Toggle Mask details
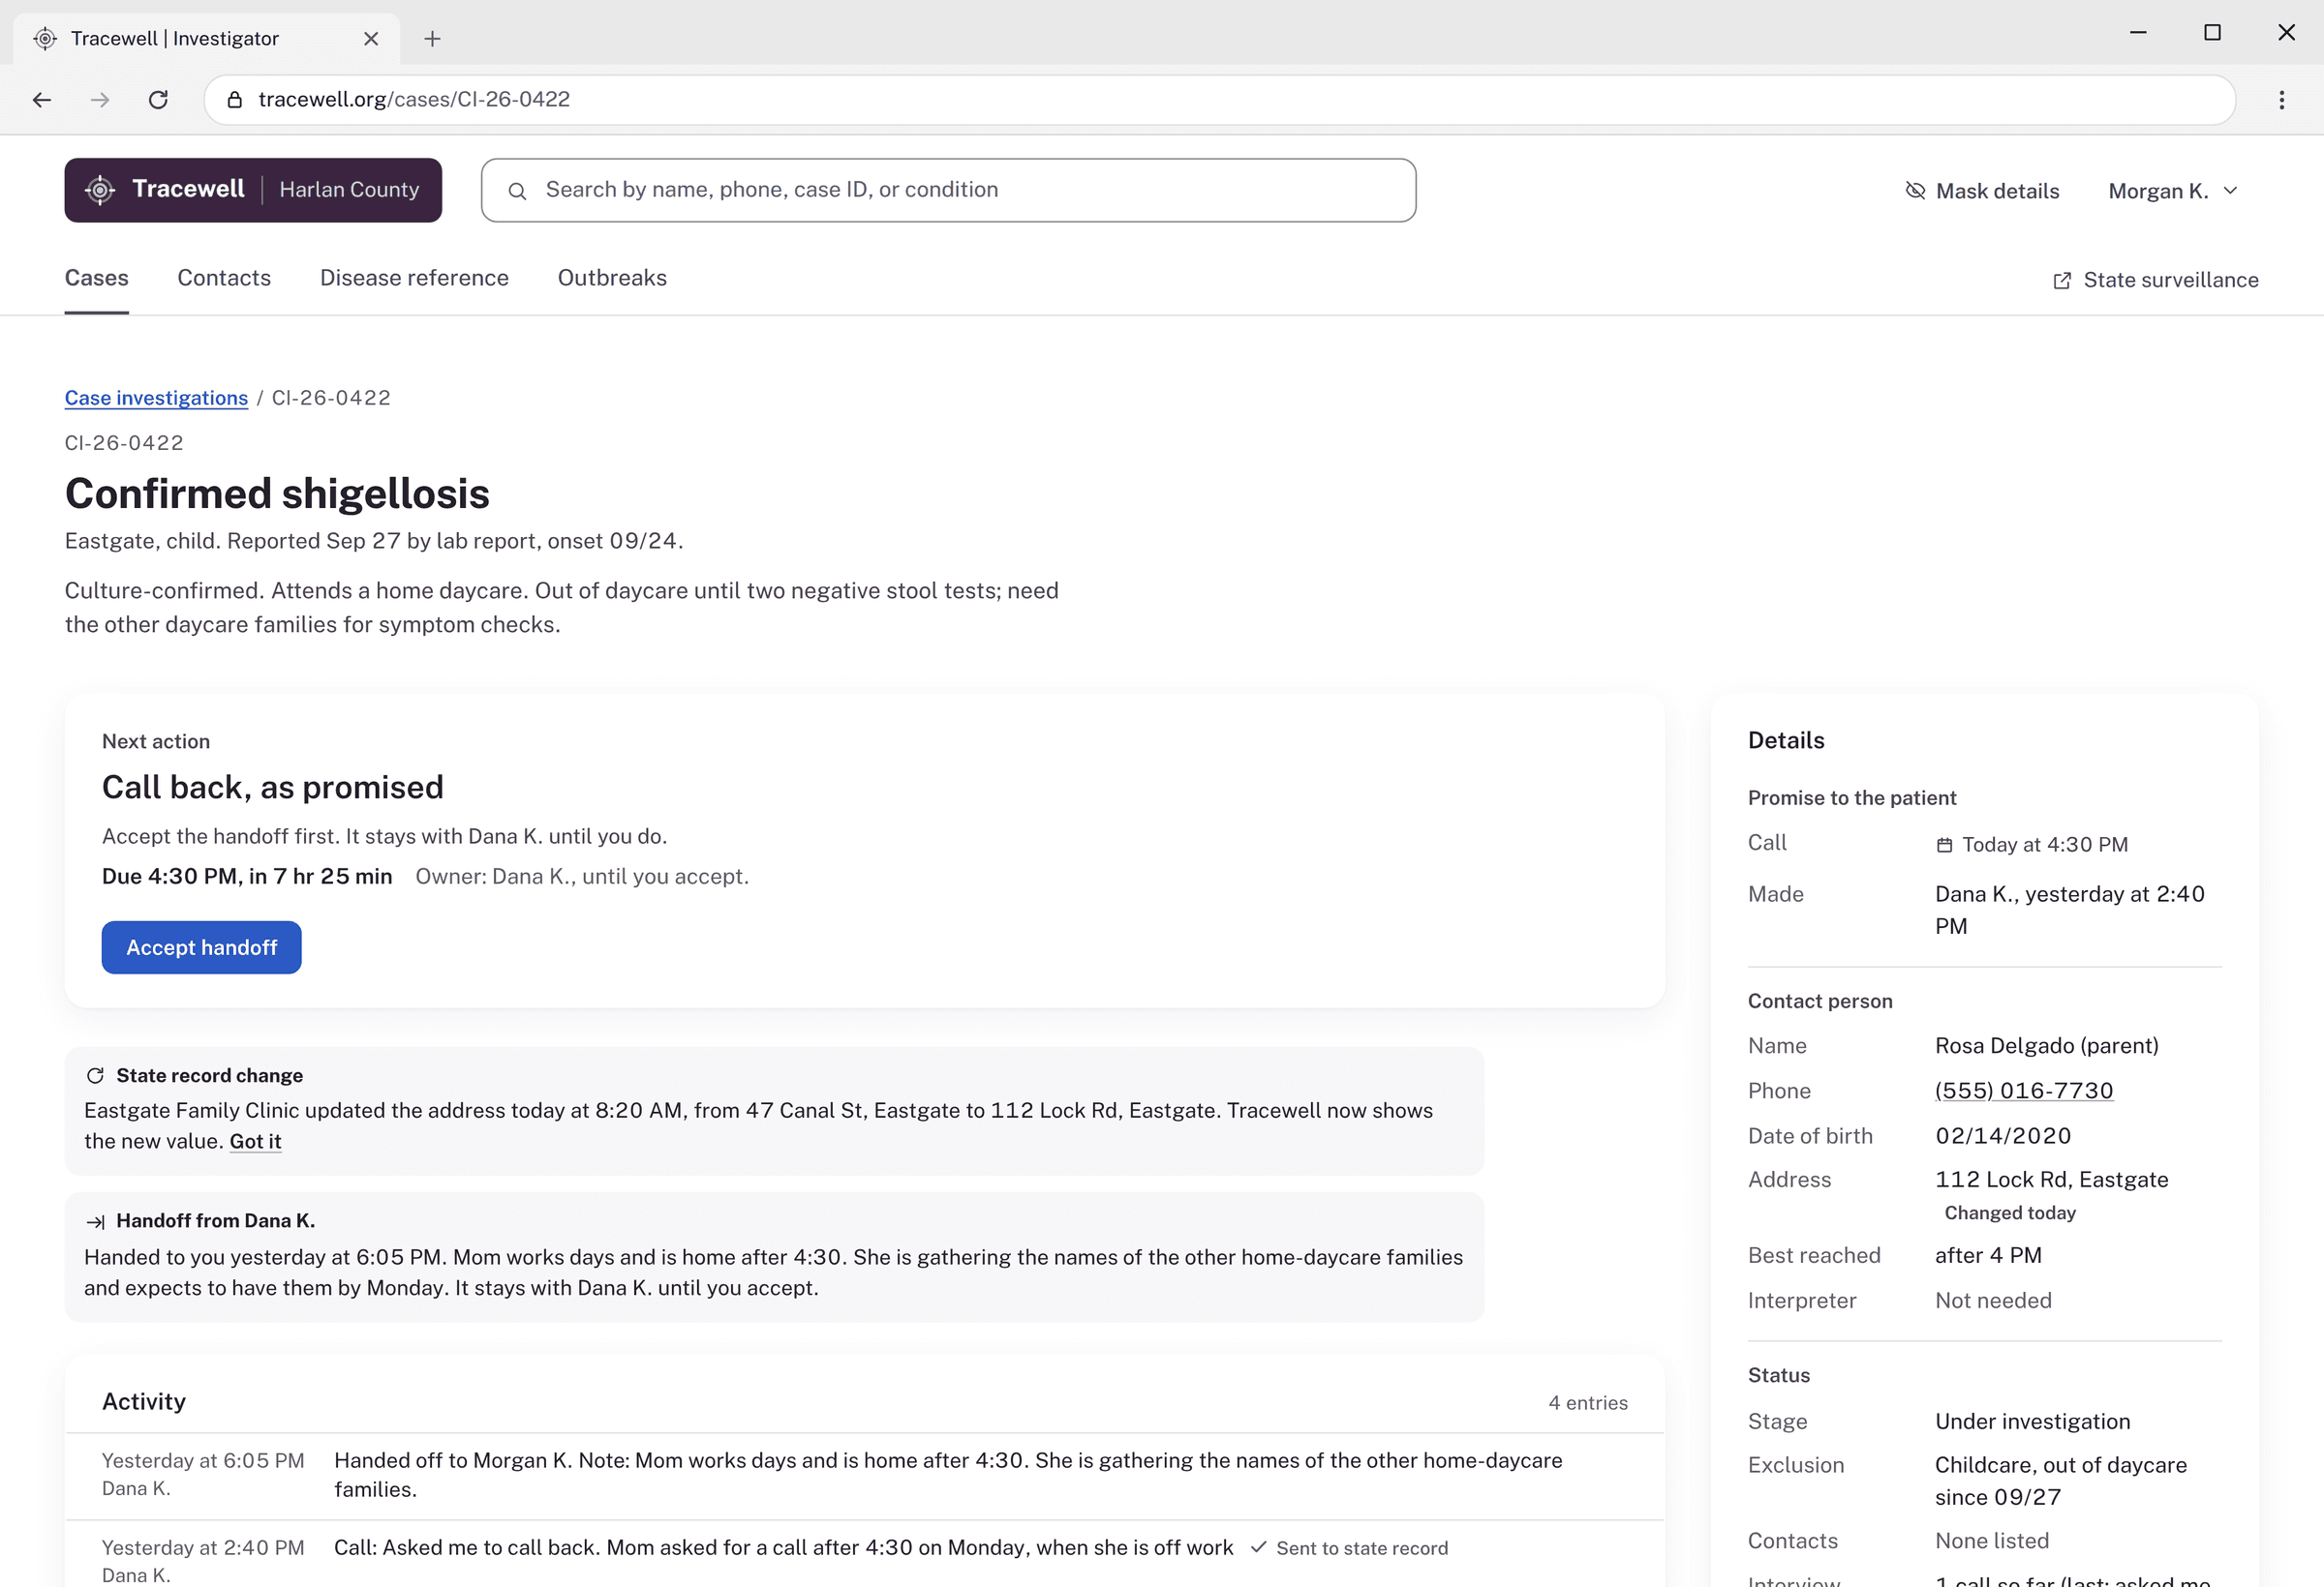 1982,191
